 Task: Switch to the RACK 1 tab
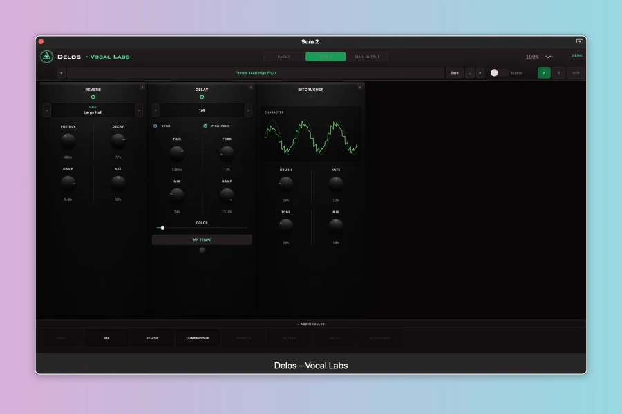pos(283,57)
